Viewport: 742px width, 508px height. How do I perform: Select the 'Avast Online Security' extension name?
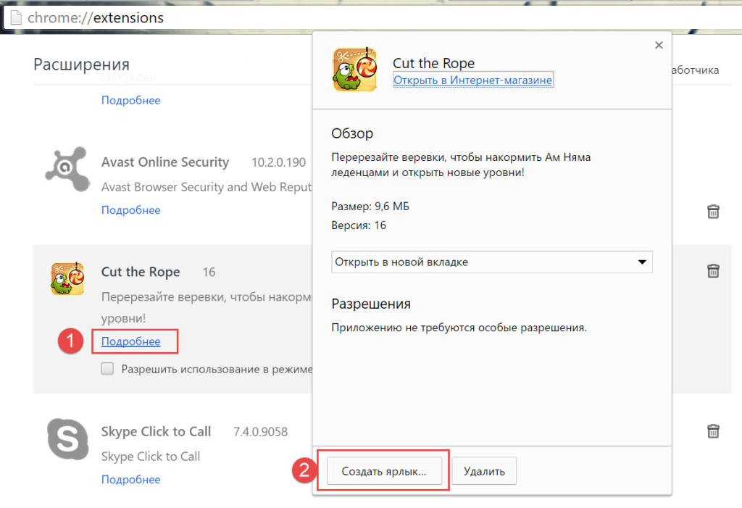click(165, 162)
